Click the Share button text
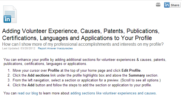This screenshot has width=182, height=99. pos(175,5)
